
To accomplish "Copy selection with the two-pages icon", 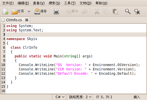I will [x=106, y=11].
